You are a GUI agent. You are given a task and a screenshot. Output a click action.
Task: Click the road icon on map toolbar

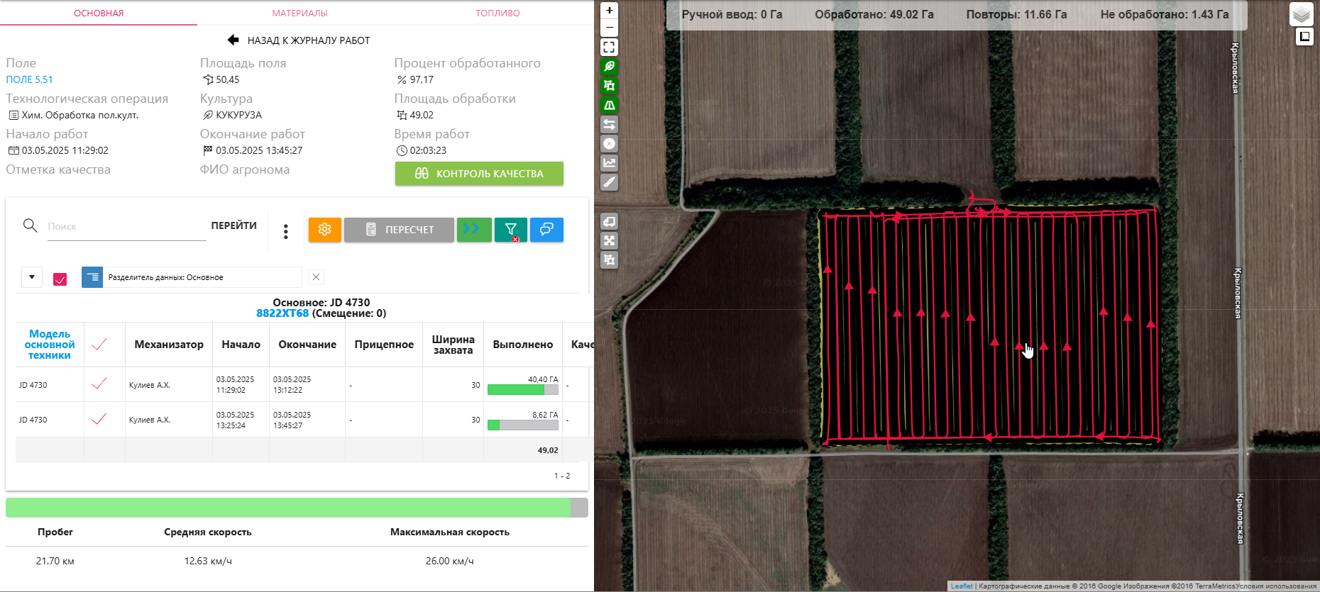click(x=609, y=105)
